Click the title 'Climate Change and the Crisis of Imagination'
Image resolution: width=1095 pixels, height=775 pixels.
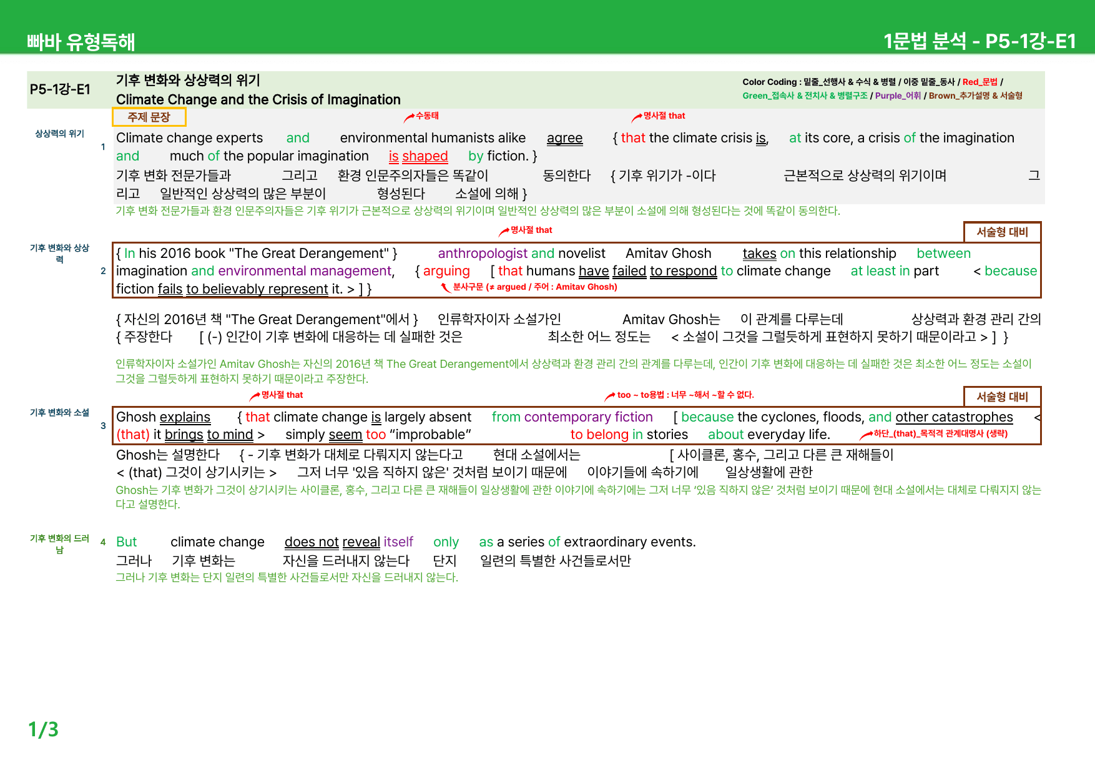coord(258,99)
